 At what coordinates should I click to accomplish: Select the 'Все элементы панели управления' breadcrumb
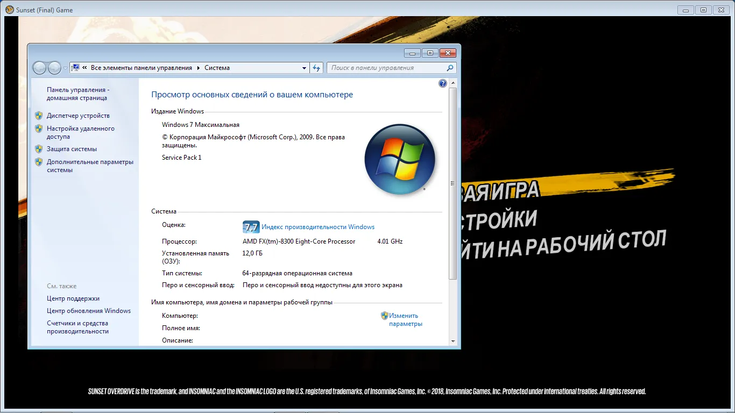coord(142,68)
